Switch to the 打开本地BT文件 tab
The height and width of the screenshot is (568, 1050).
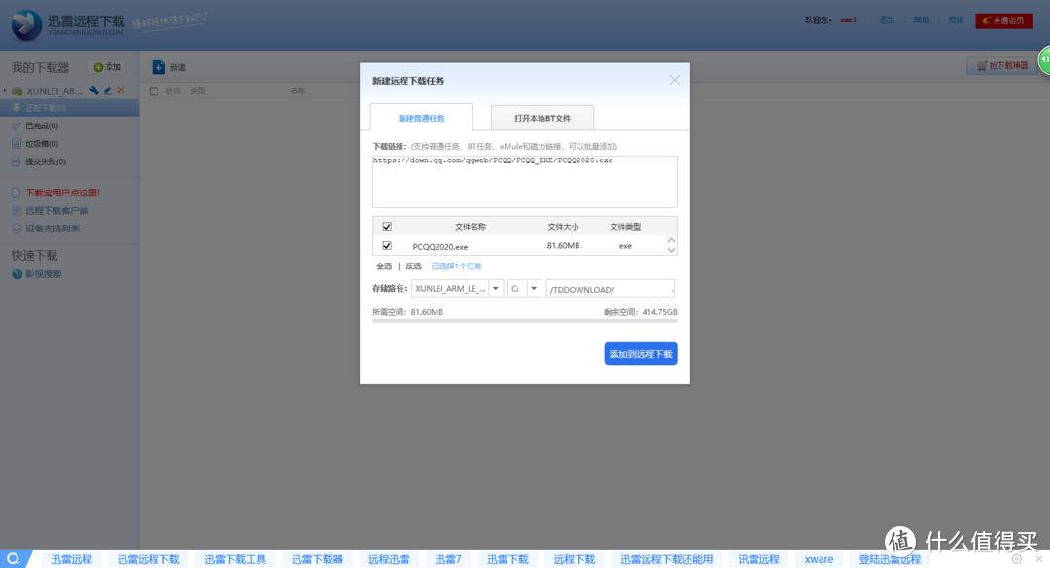pos(542,118)
